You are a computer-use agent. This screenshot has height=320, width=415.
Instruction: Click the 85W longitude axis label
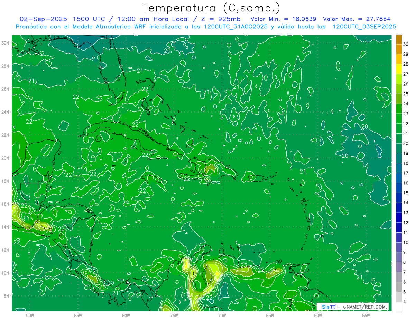coord(78,316)
